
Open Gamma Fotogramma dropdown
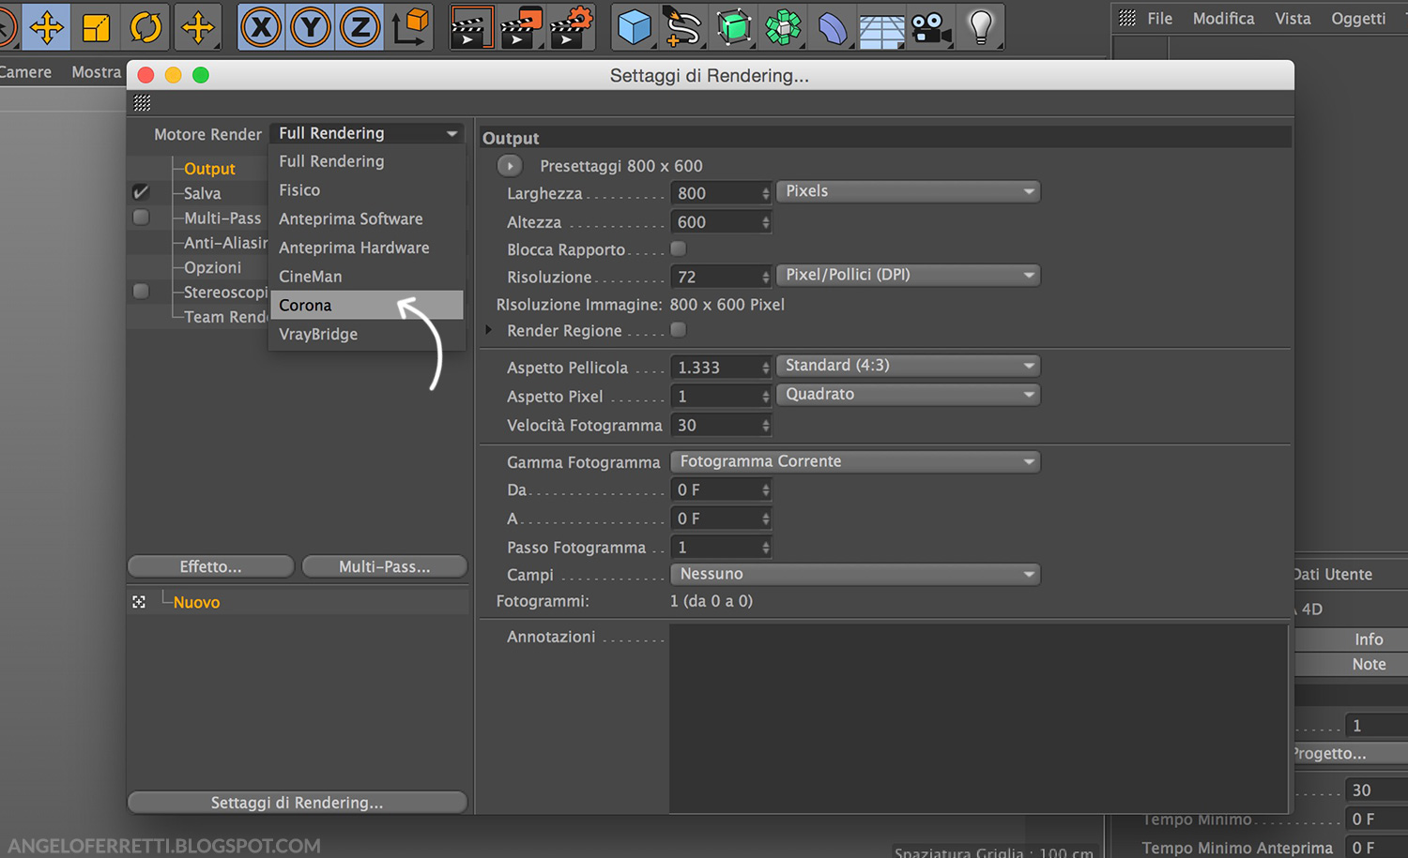coord(854,461)
